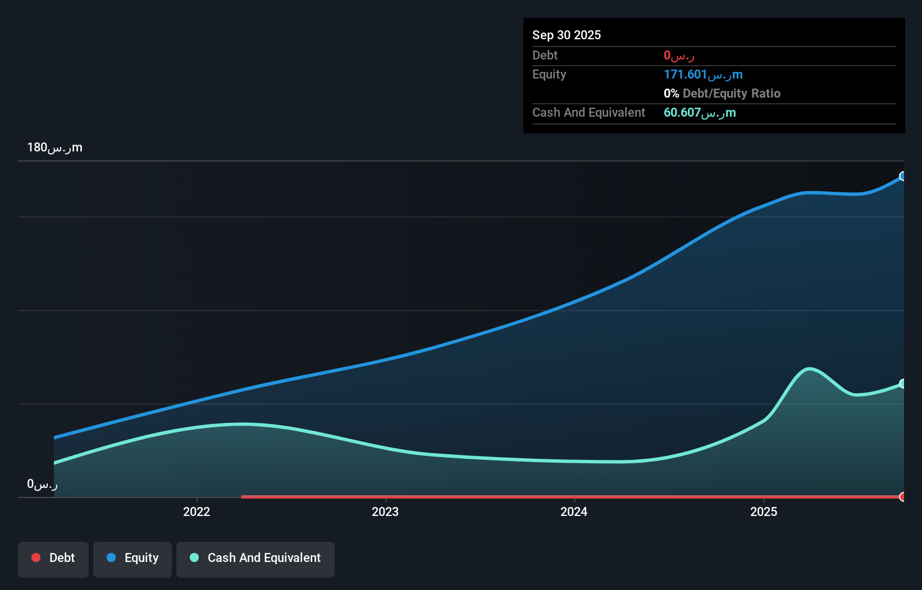
Task: Click the red Debt legend dot
Action: click(x=36, y=557)
